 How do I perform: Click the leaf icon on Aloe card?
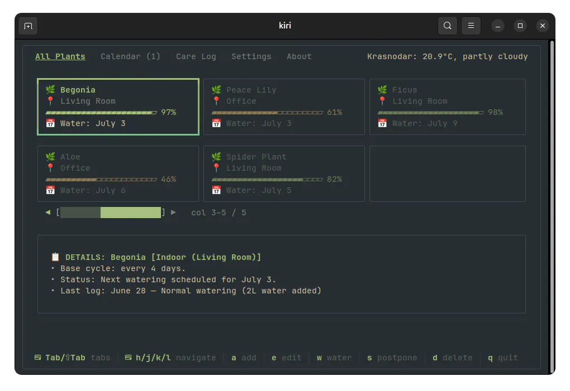click(50, 157)
